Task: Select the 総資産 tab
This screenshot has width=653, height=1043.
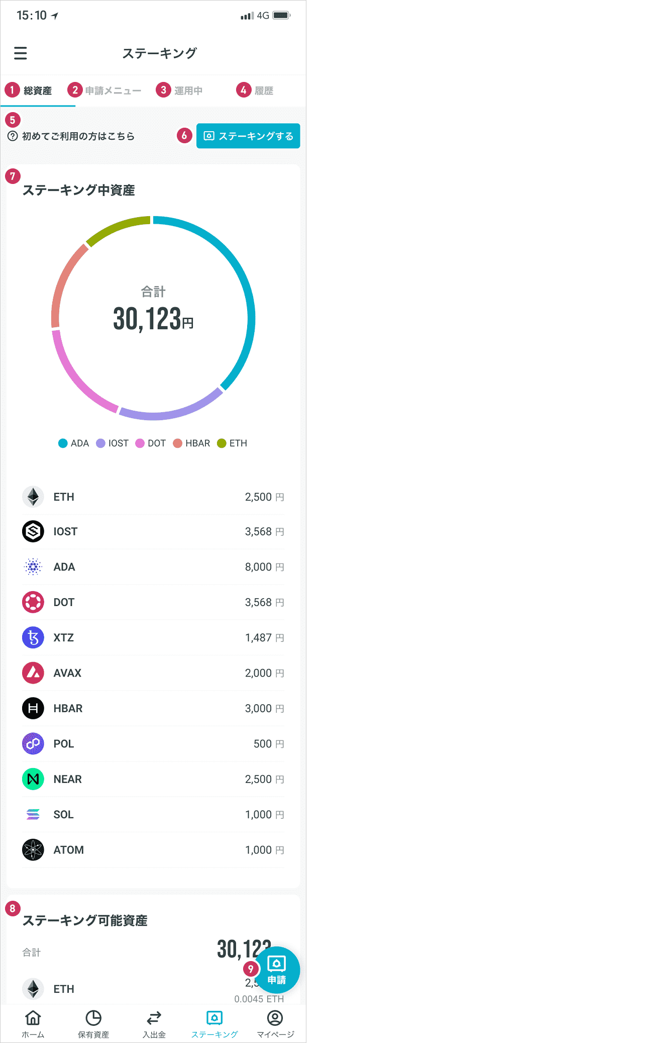Action: 38,90
